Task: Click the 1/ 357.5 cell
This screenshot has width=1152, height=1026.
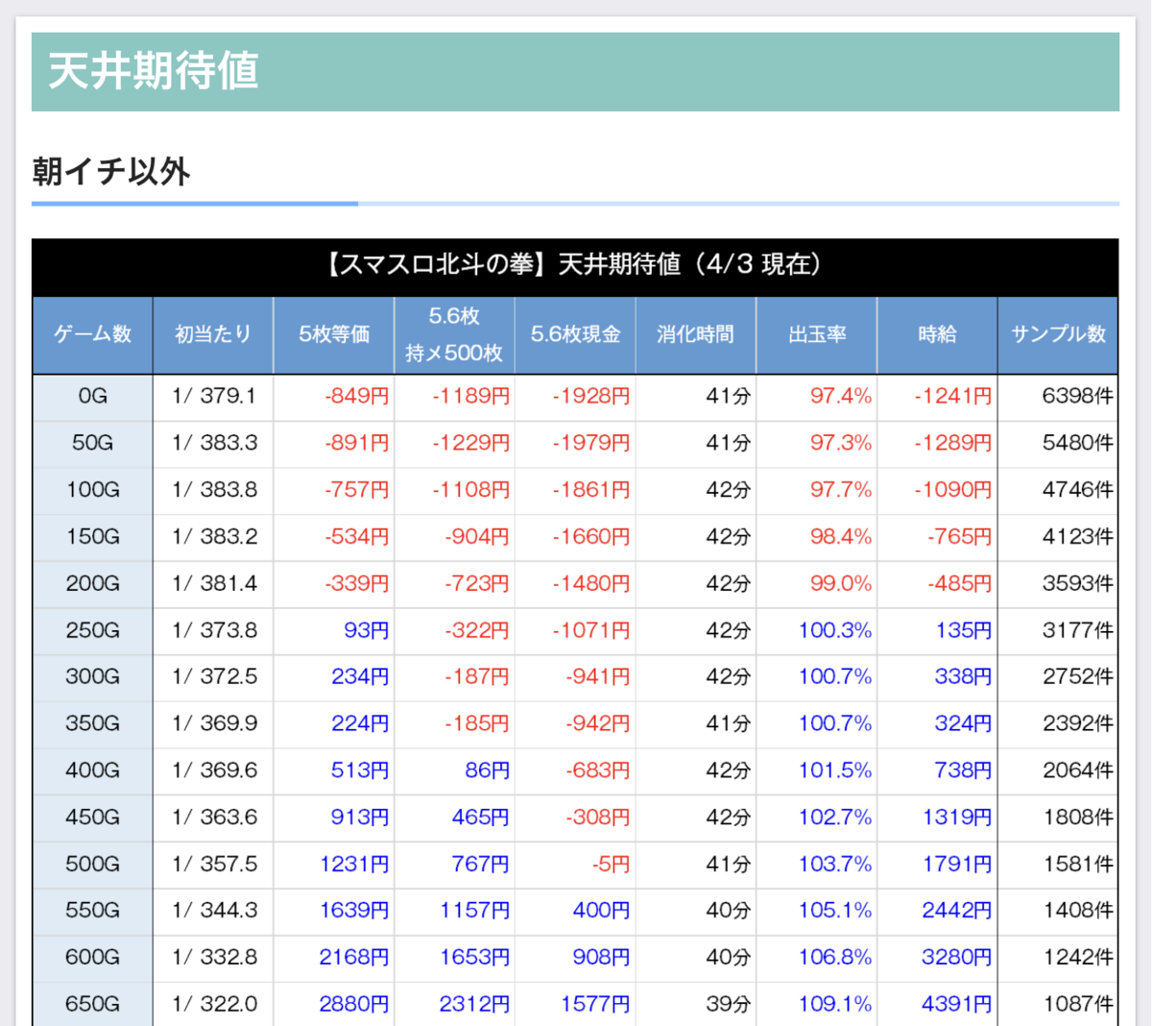Action: [x=213, y=865]
